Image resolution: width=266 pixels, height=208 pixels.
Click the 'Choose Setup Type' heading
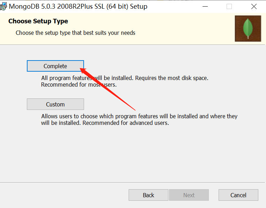tap(38, 21)
